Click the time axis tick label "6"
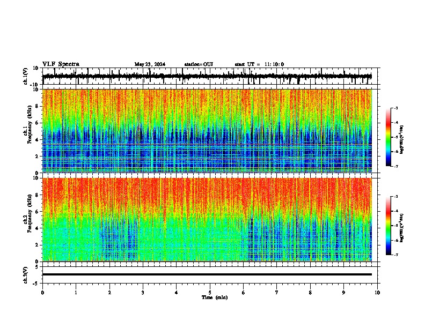Screen dimensions: 425x328 (243, 293)
